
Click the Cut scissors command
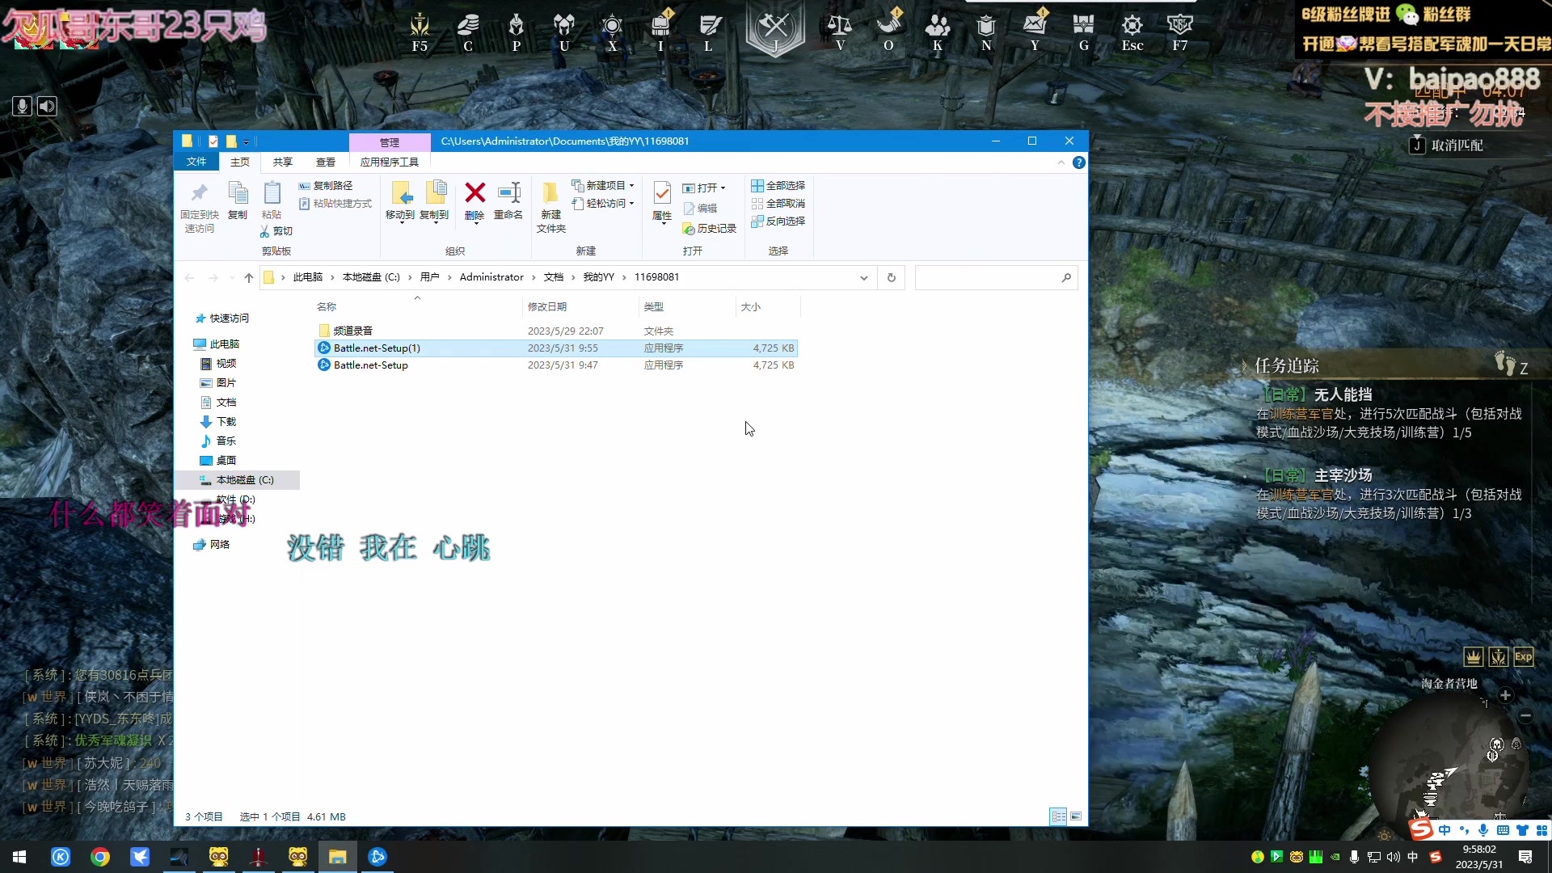pyautogui.click(x=276, y=231)
